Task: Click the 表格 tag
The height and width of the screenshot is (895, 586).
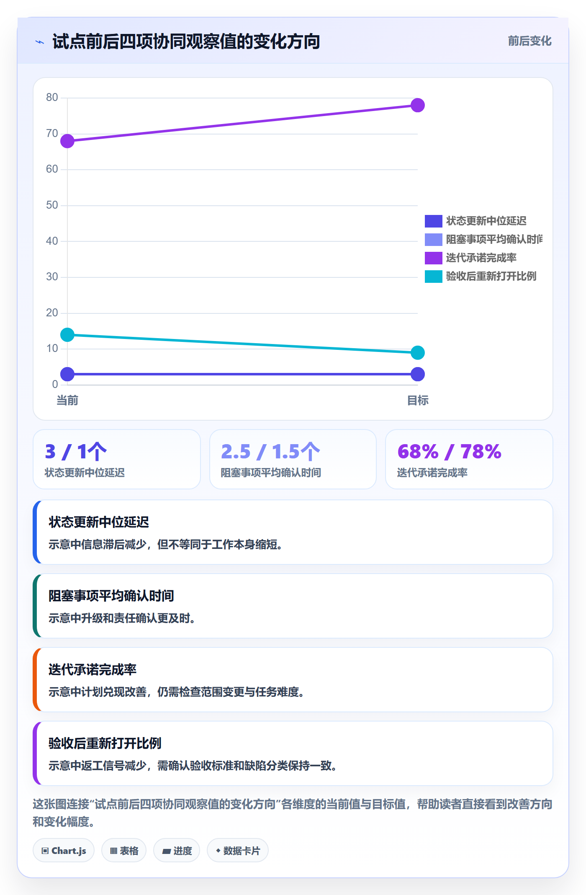Action: pyautogui.click(x=124, y=851)
